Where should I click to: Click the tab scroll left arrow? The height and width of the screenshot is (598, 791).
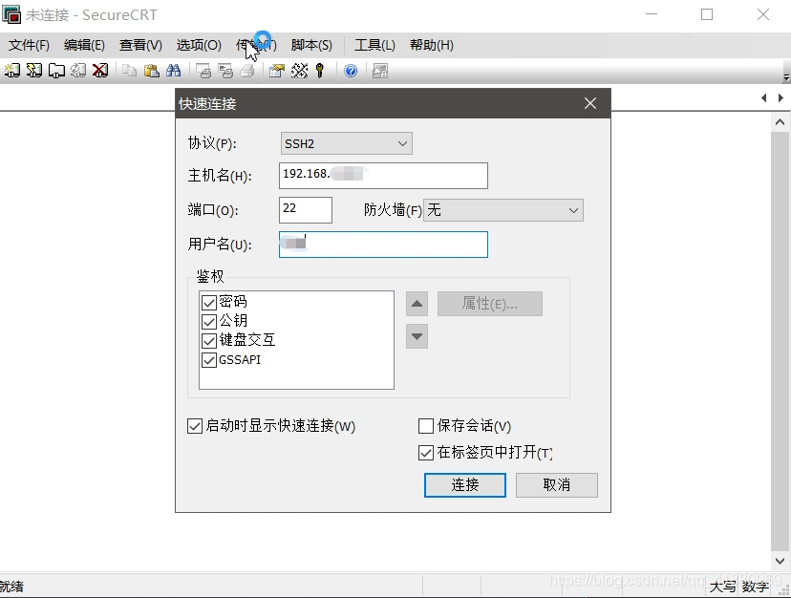764,97
